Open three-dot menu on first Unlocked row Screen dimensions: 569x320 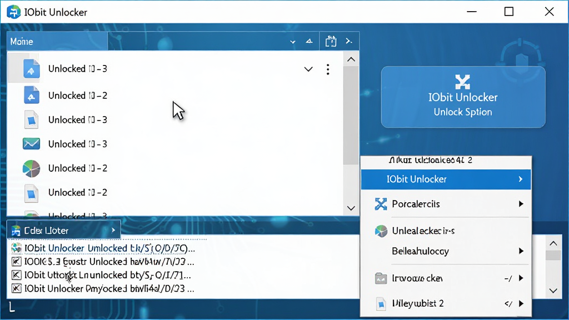tap(328, 69)
